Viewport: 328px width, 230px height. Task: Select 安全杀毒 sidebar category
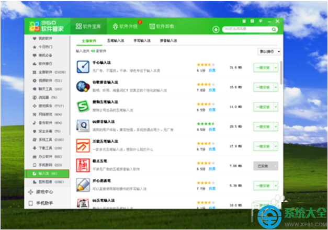pos(47,131)
